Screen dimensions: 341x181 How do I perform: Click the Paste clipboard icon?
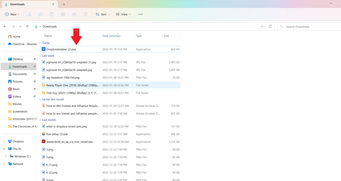(x=52, y=14)
